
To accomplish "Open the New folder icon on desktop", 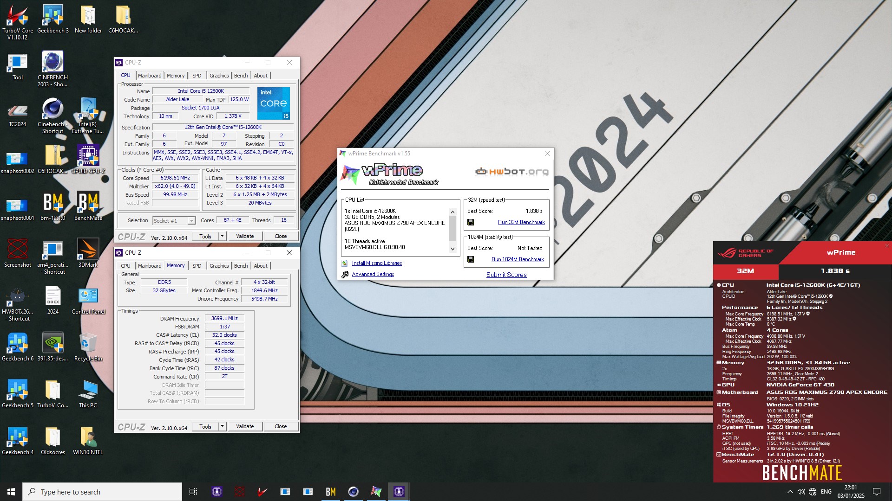I will [x=88, y=19].
